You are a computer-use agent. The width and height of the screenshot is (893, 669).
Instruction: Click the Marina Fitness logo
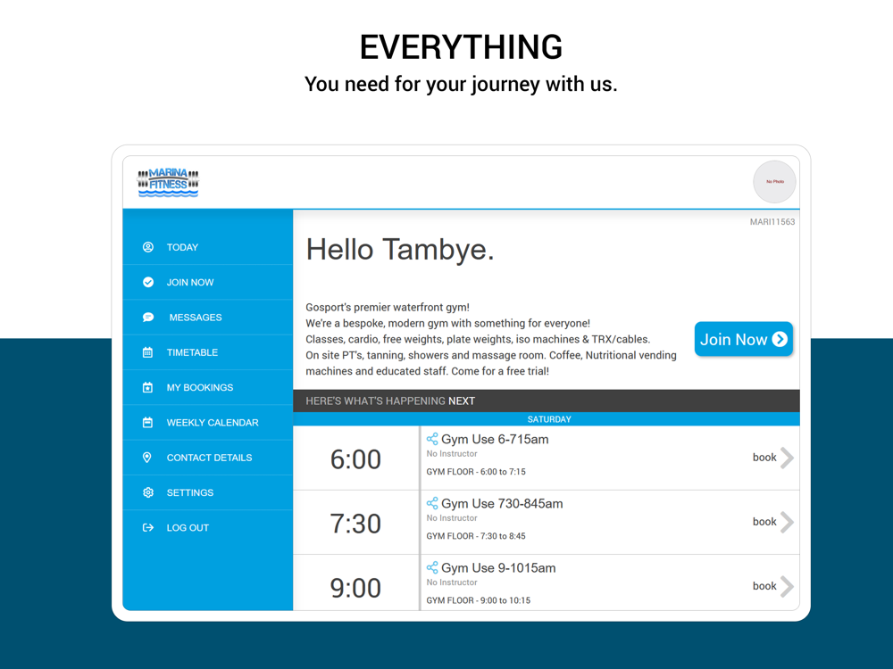coord(168,183)
